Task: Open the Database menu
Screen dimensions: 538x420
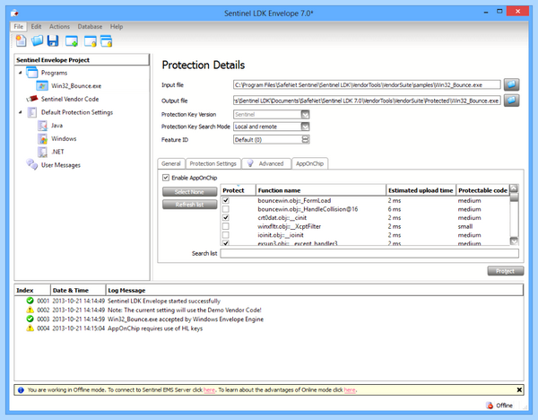Action: pyautogui.click(x=90, y=26)
